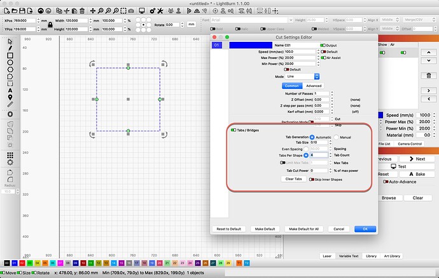The height and width of the screenshot is (278, 439).
Task: Open the Align X Middle dropdown
Action: [390, 20]
